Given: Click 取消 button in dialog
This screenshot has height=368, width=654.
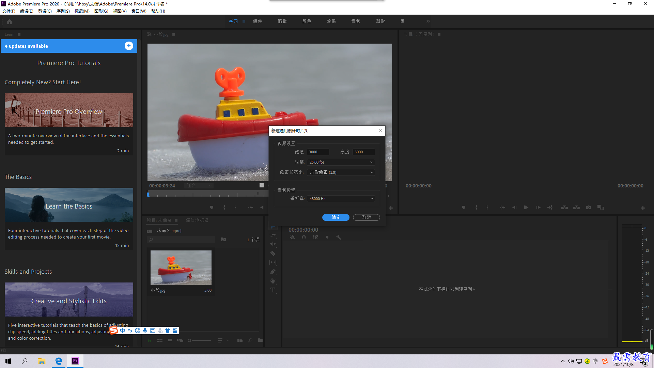Looking at the screenshot, I should pos(367,217).
